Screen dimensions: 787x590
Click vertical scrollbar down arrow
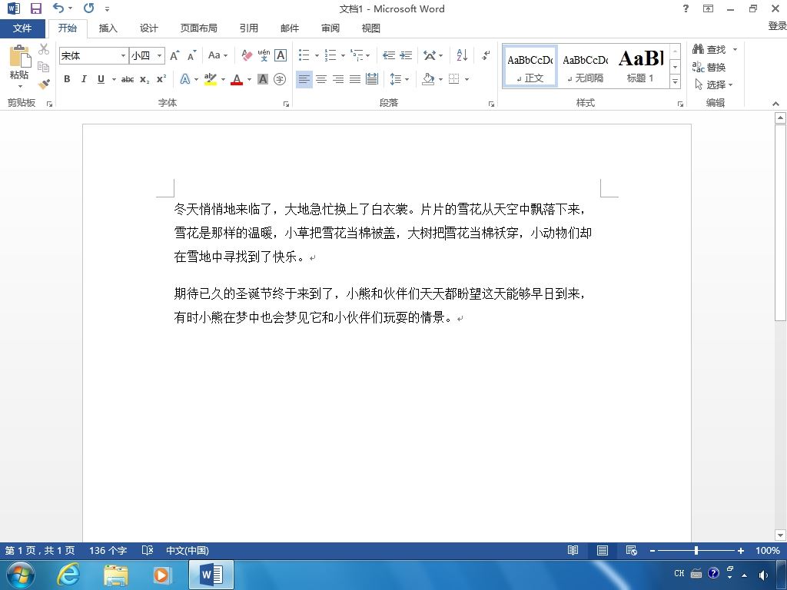(x=780, y=535)
